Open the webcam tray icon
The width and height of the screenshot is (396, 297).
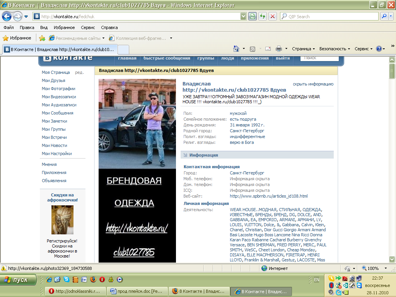tap(352, 278)
